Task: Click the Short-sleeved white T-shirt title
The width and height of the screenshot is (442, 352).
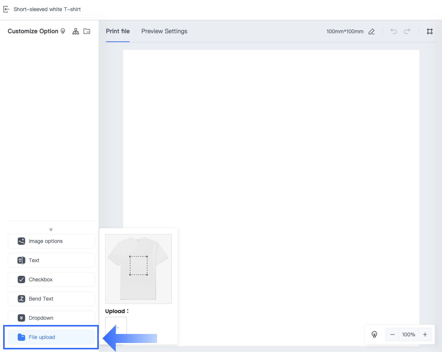Action: point(47,9)
